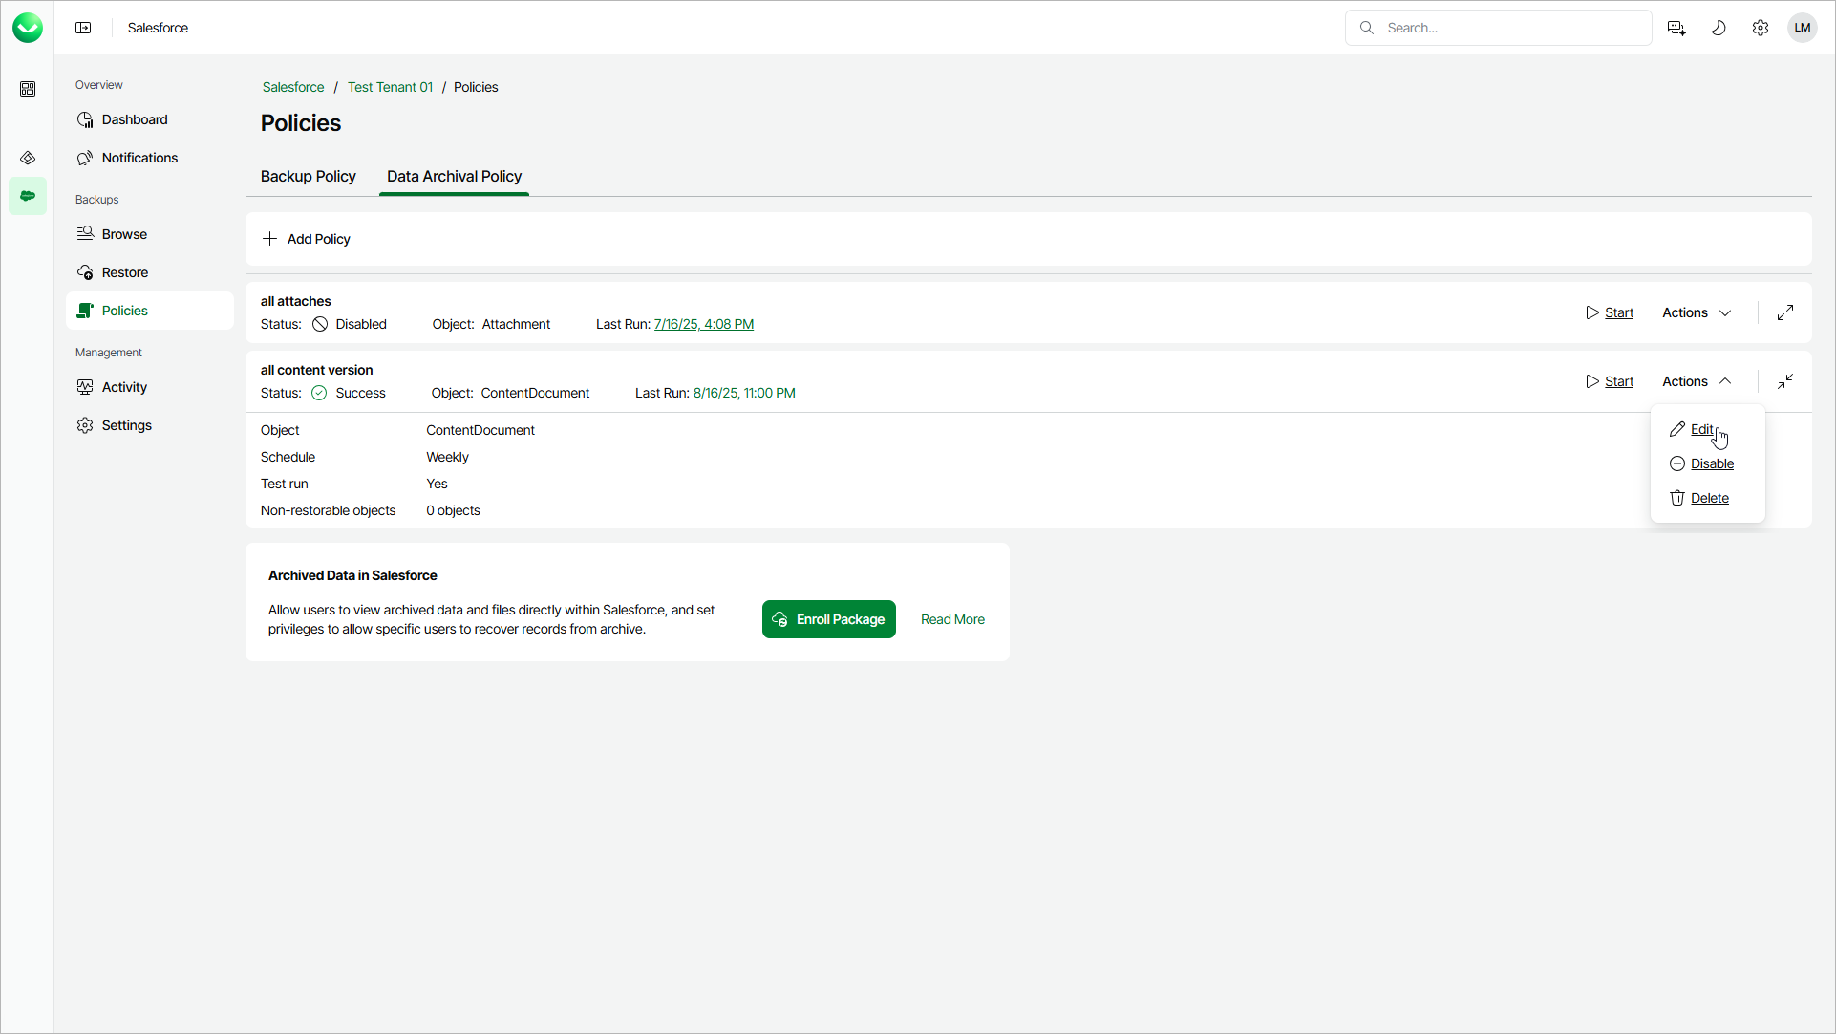
Task: Close Actions dropdown for all content version
Action: point(1697,381)
